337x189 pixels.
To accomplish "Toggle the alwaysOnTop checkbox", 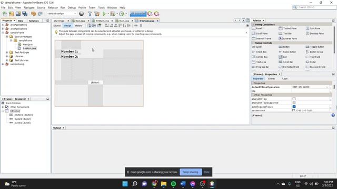I will click(x=294, y=99).
